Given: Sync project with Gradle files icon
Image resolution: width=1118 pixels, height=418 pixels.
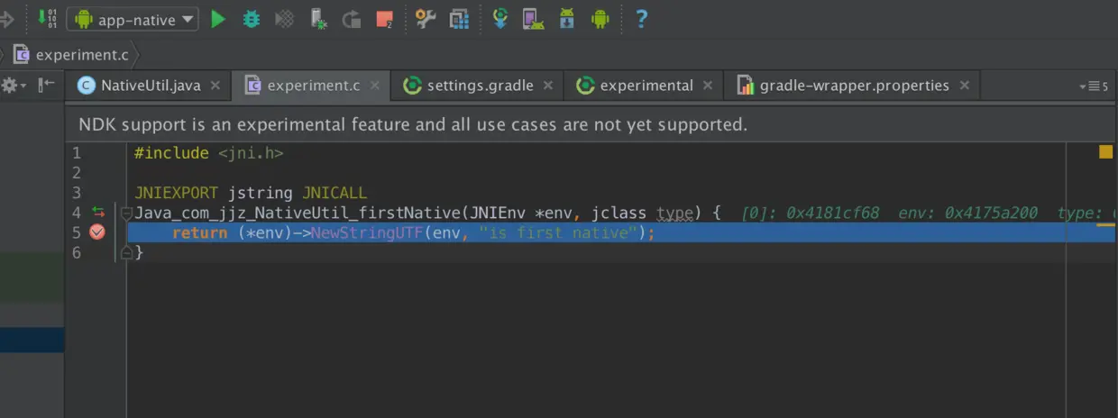Looking at the screenshot, I should pyautogui.click(x=500, y=18).
